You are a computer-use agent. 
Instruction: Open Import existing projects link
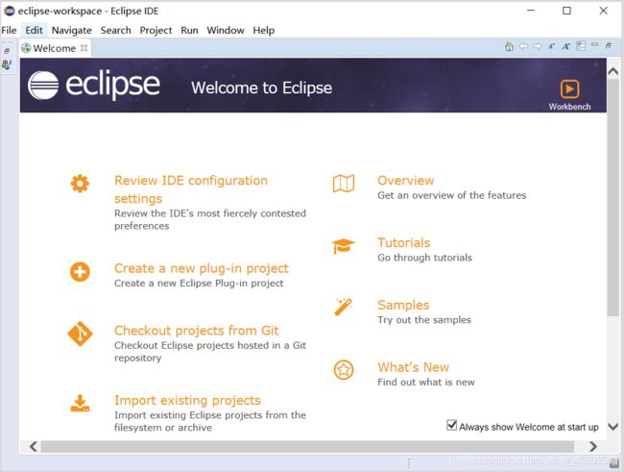click(x=187, y=400)
